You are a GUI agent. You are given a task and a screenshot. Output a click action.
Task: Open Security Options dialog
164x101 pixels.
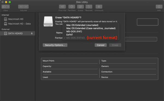pos(55,45)
